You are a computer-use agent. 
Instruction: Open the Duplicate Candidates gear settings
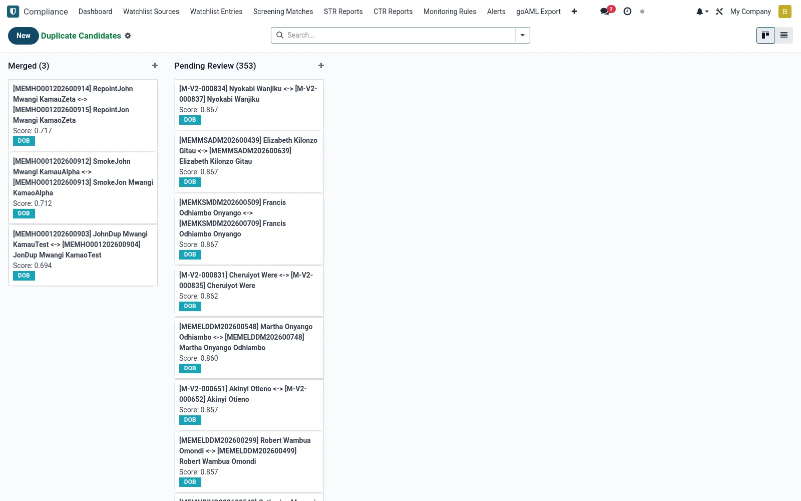[128, 36]
